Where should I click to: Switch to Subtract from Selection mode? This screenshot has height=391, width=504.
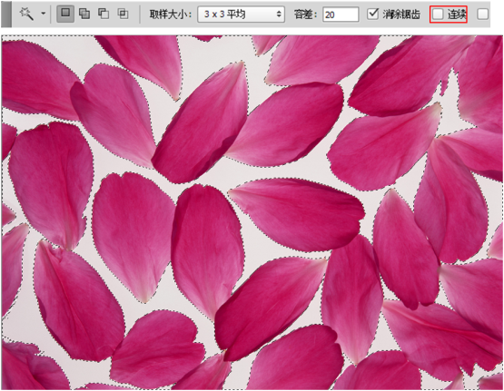104,14
